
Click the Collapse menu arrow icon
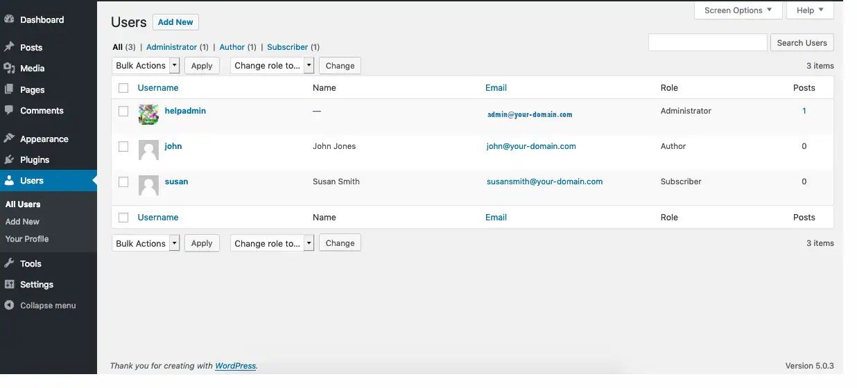[9, 306]
